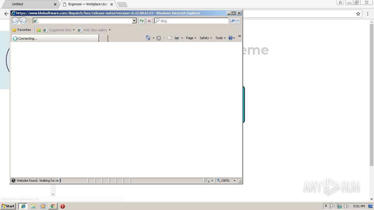Add page to Favorites bar icon
This screenshot has height=210, width=374.
pyautogui.click(x=39, y=30)
